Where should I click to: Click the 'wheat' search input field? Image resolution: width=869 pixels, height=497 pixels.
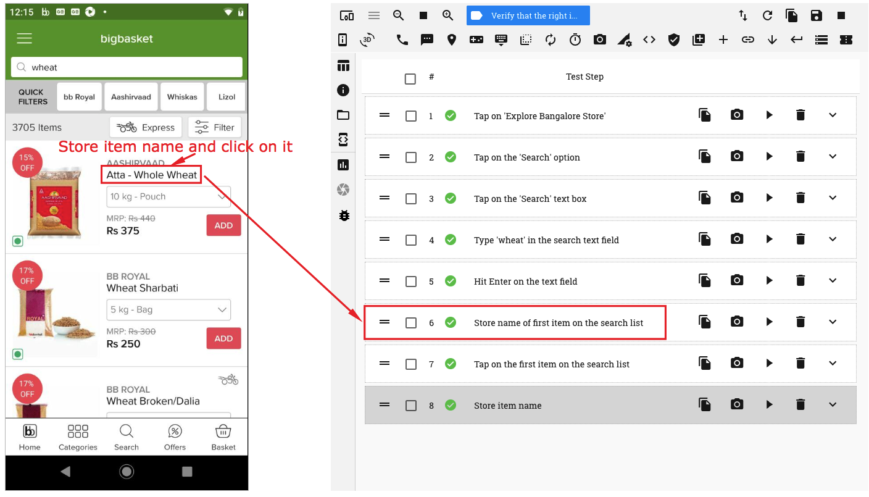point(127,67)
